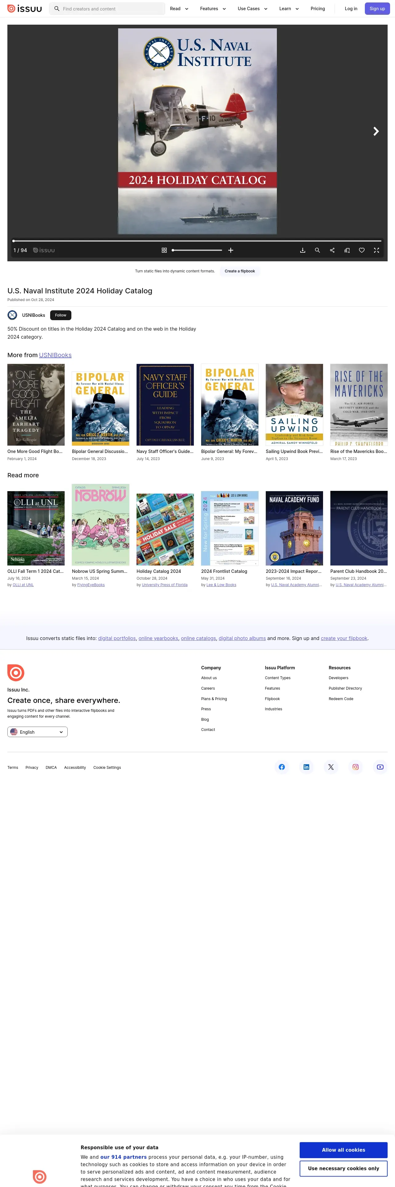Open Plans & Pricing in footer
395x1187 pixels.
click(214, 699)
